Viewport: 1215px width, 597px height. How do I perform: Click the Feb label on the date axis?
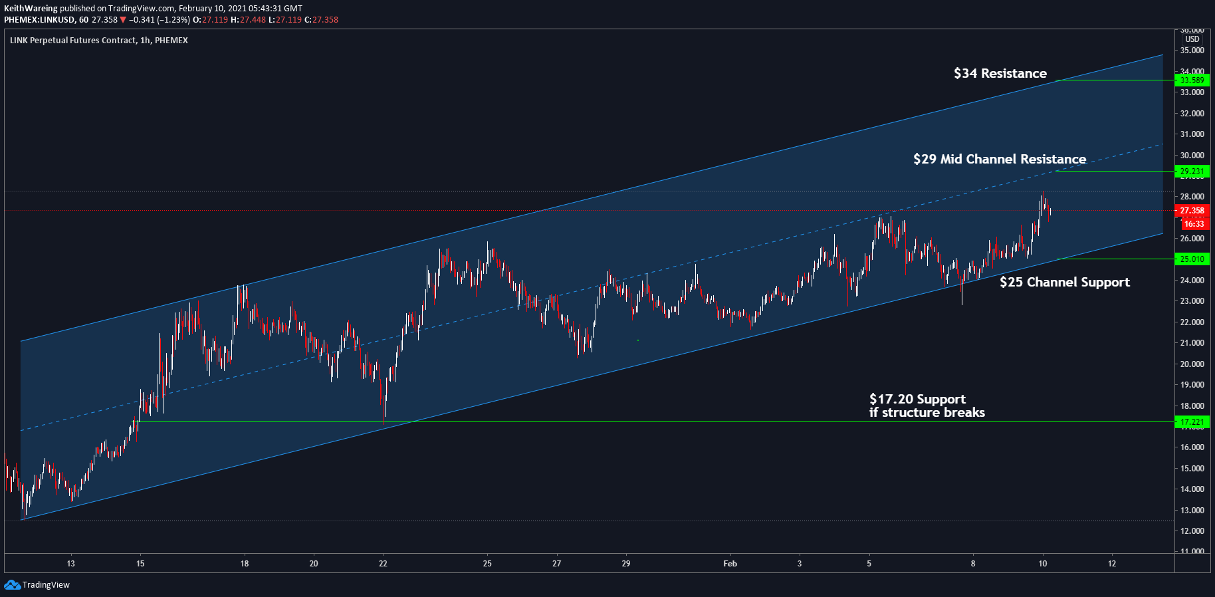click(730, 564)
